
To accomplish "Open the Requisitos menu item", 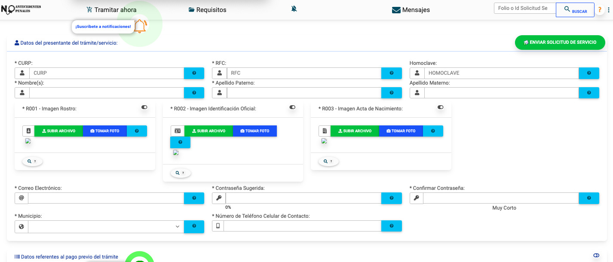I will 207,10.
